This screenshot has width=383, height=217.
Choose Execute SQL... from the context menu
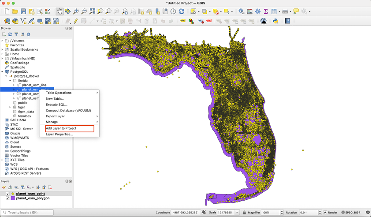pos(69,105)
